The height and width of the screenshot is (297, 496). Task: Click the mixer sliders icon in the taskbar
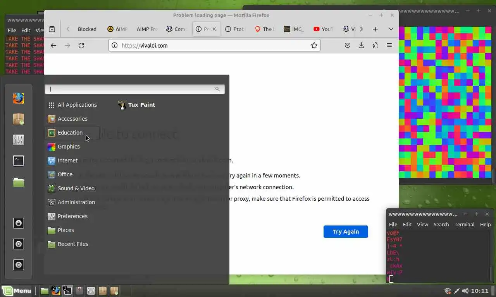tap(91, 291)
